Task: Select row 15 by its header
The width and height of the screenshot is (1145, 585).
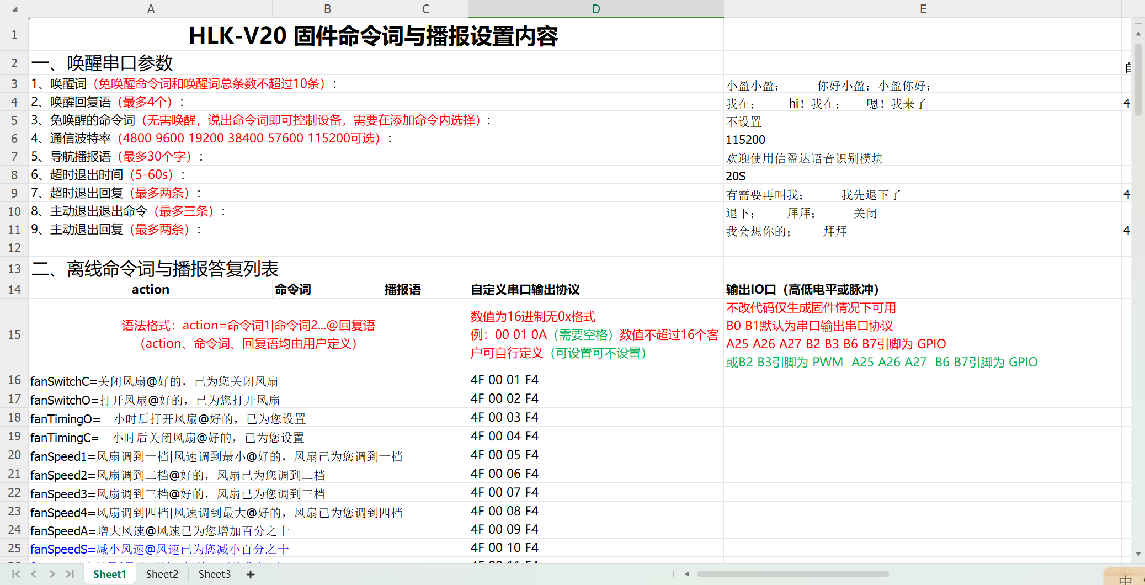Action: point(14,334)
